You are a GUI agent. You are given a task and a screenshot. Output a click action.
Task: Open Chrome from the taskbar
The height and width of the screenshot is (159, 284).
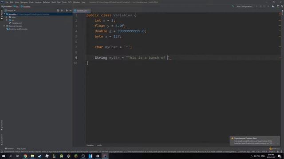pos(25,156)
